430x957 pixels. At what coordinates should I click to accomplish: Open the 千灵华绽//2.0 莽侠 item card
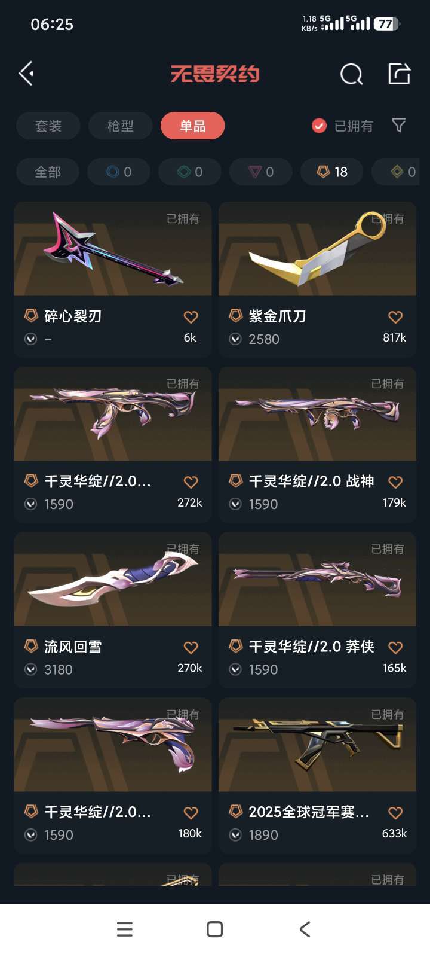click(x=317, y=610)
